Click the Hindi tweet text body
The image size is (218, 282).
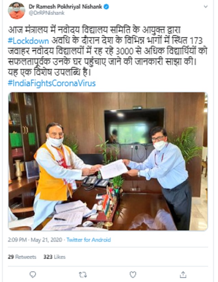coord(108,51)
